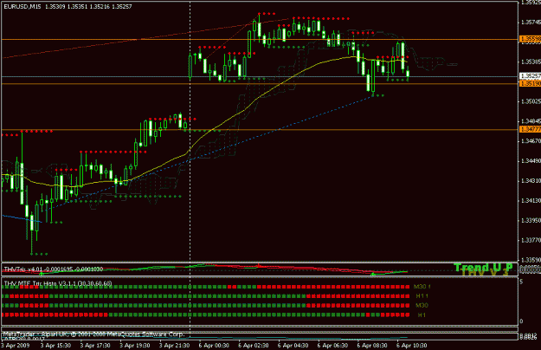Click the price scale value 1.35745

tap(531, 22)
